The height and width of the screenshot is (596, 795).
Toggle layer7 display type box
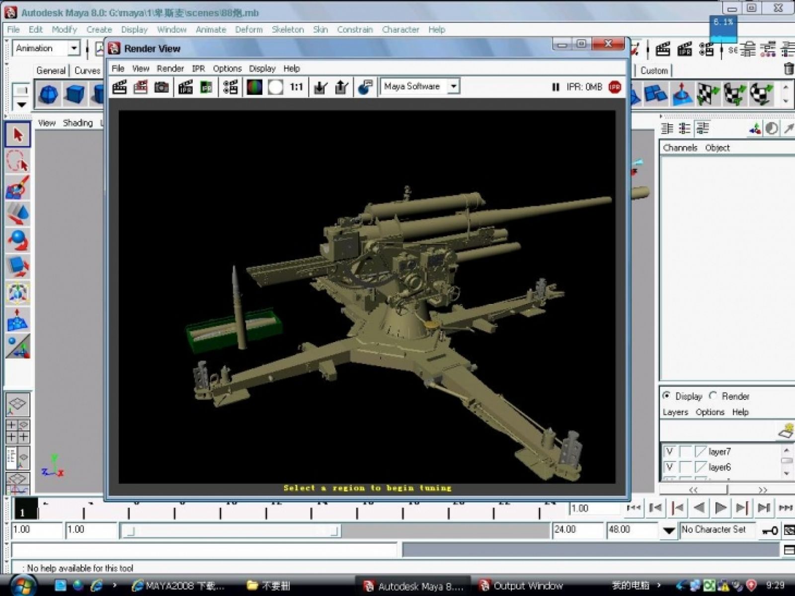[685, 451]
